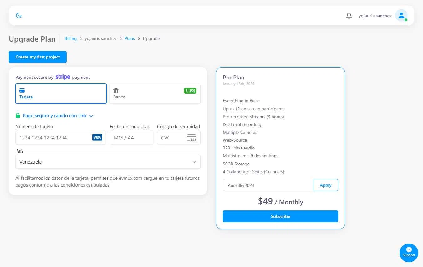This screenshot has height=267, width=423.
Task: Click the Subscribe button
Action: tap(280, 216)
